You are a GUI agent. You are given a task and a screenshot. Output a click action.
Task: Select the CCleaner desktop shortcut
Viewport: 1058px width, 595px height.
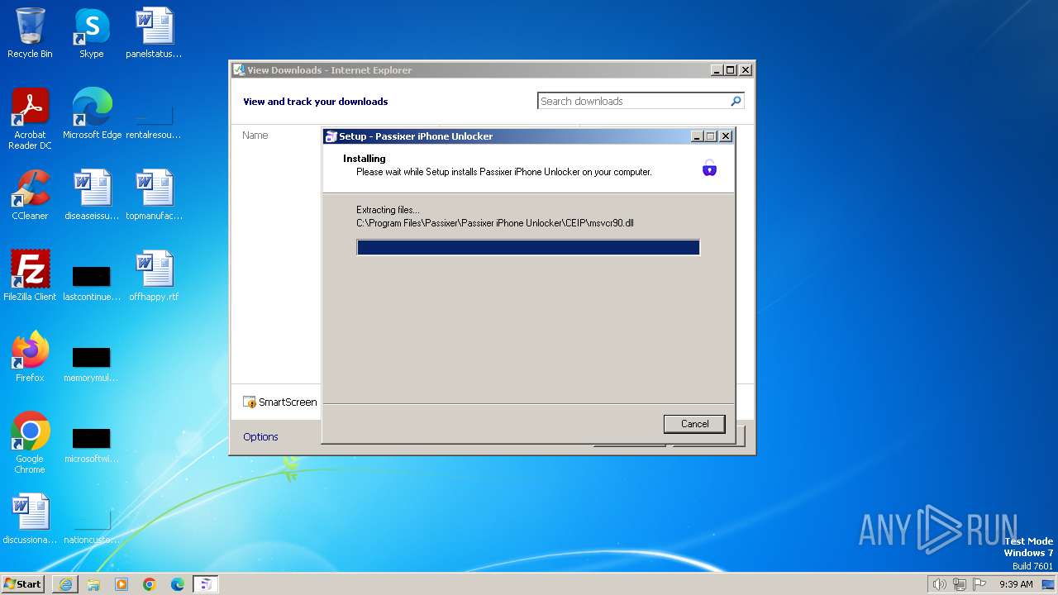[30, 195]
